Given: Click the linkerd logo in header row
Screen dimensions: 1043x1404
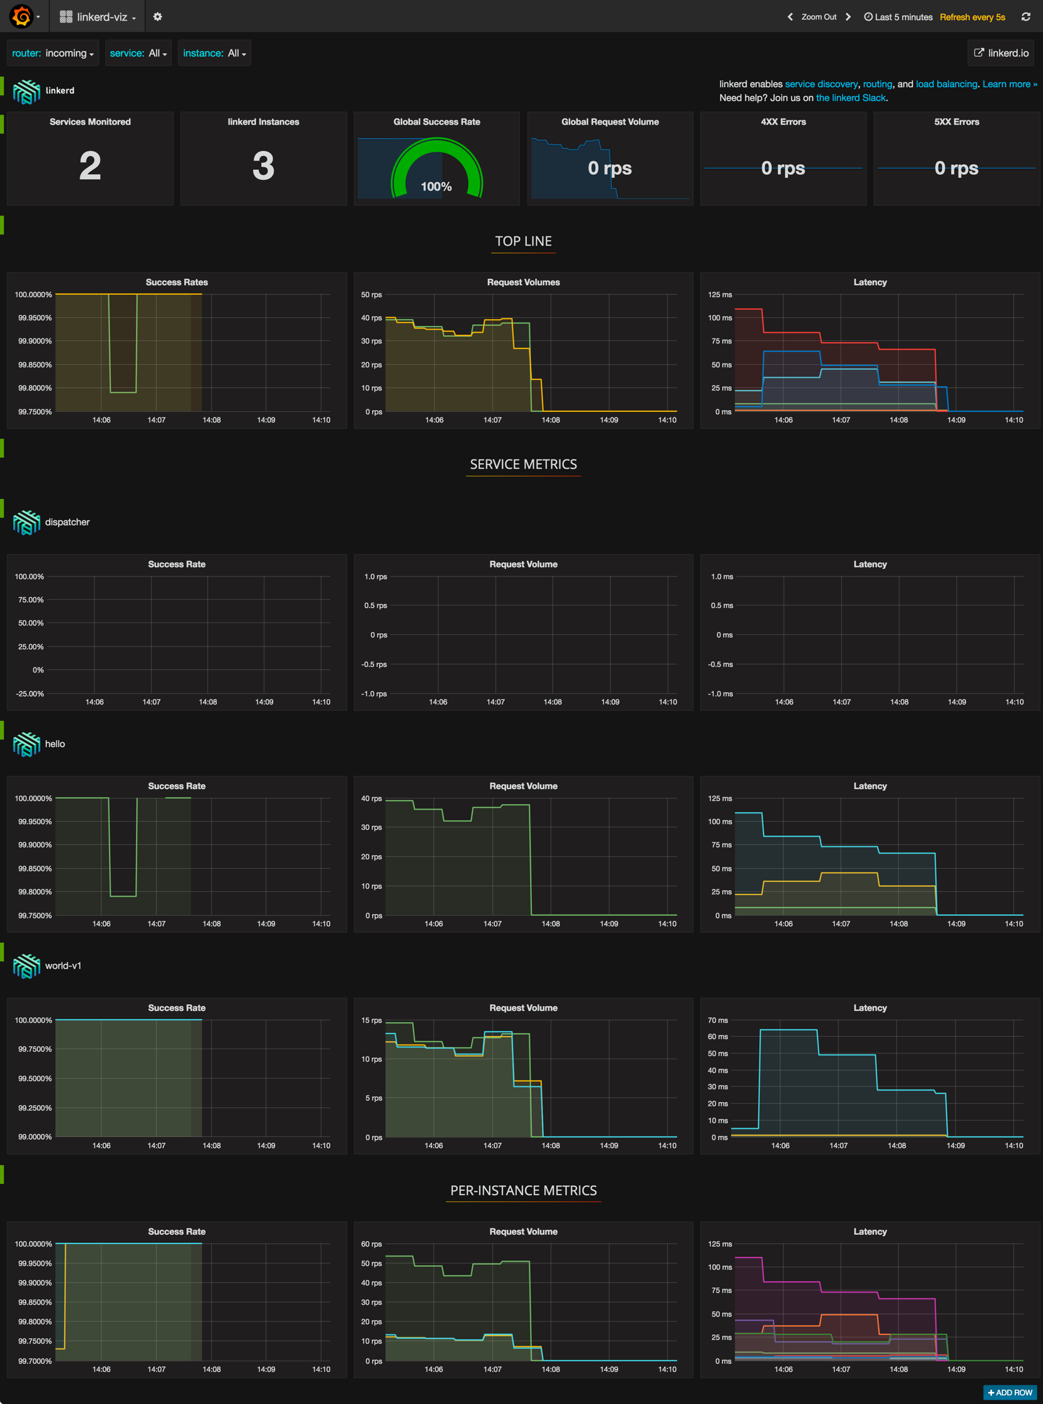Looking at the screenshot, I should click(x=26, y=92).
